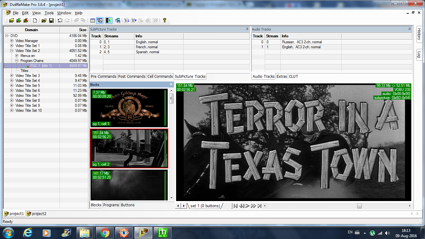
Task: Collapse the DVD root tree node
Action: point(7,36)
